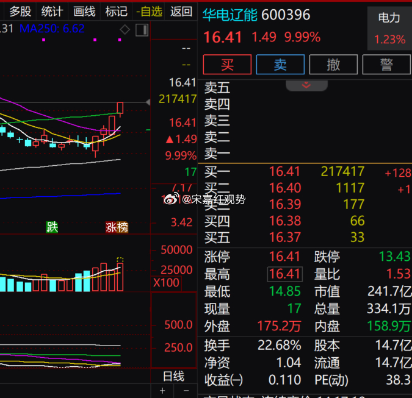412x398 pixels.
Task: Click the 9.99% change in header
Action: pyautogui.click(x=302, y=37)
